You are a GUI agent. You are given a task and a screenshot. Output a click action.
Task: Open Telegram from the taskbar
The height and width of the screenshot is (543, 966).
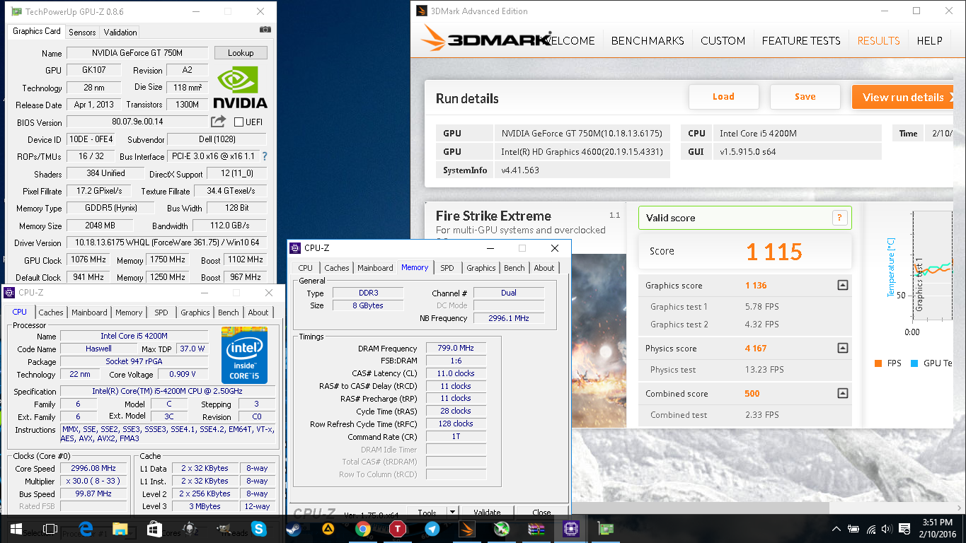click(432, 529)
